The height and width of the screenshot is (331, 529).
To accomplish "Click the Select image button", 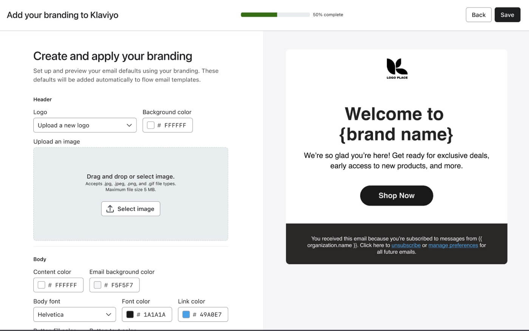I will pyautogui.click(x=131, y=209).
